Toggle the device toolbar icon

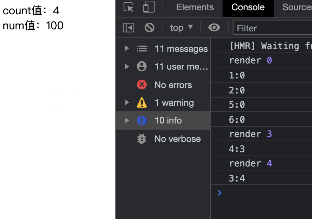click(149, 7)
